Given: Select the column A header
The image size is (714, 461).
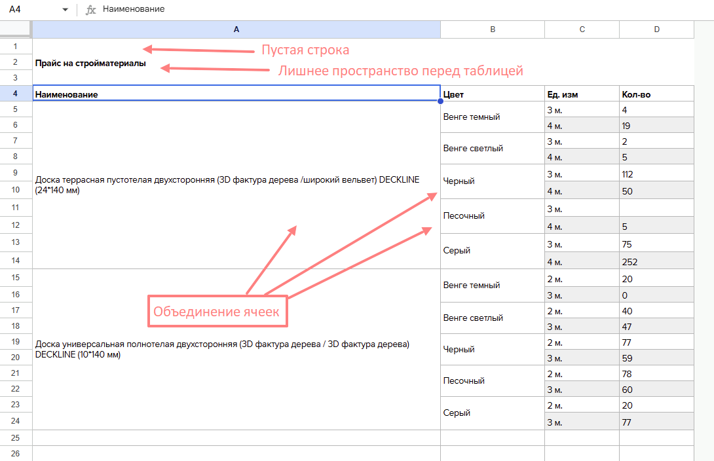Looking at the screenshot, I should click(x=236, y=29).
